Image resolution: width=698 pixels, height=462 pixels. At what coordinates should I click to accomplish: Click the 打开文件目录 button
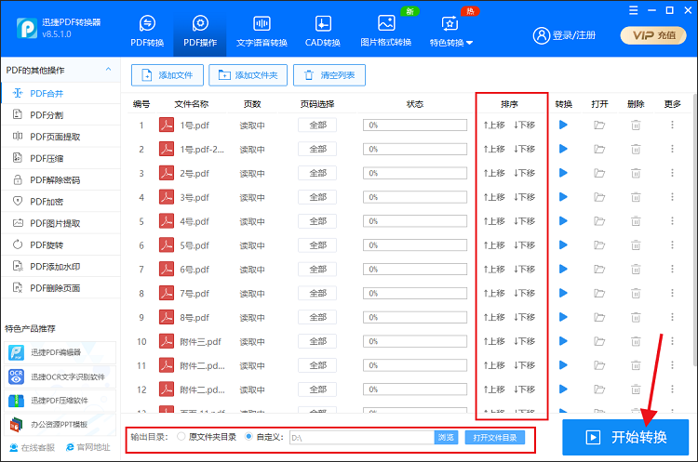click(495, 438)
